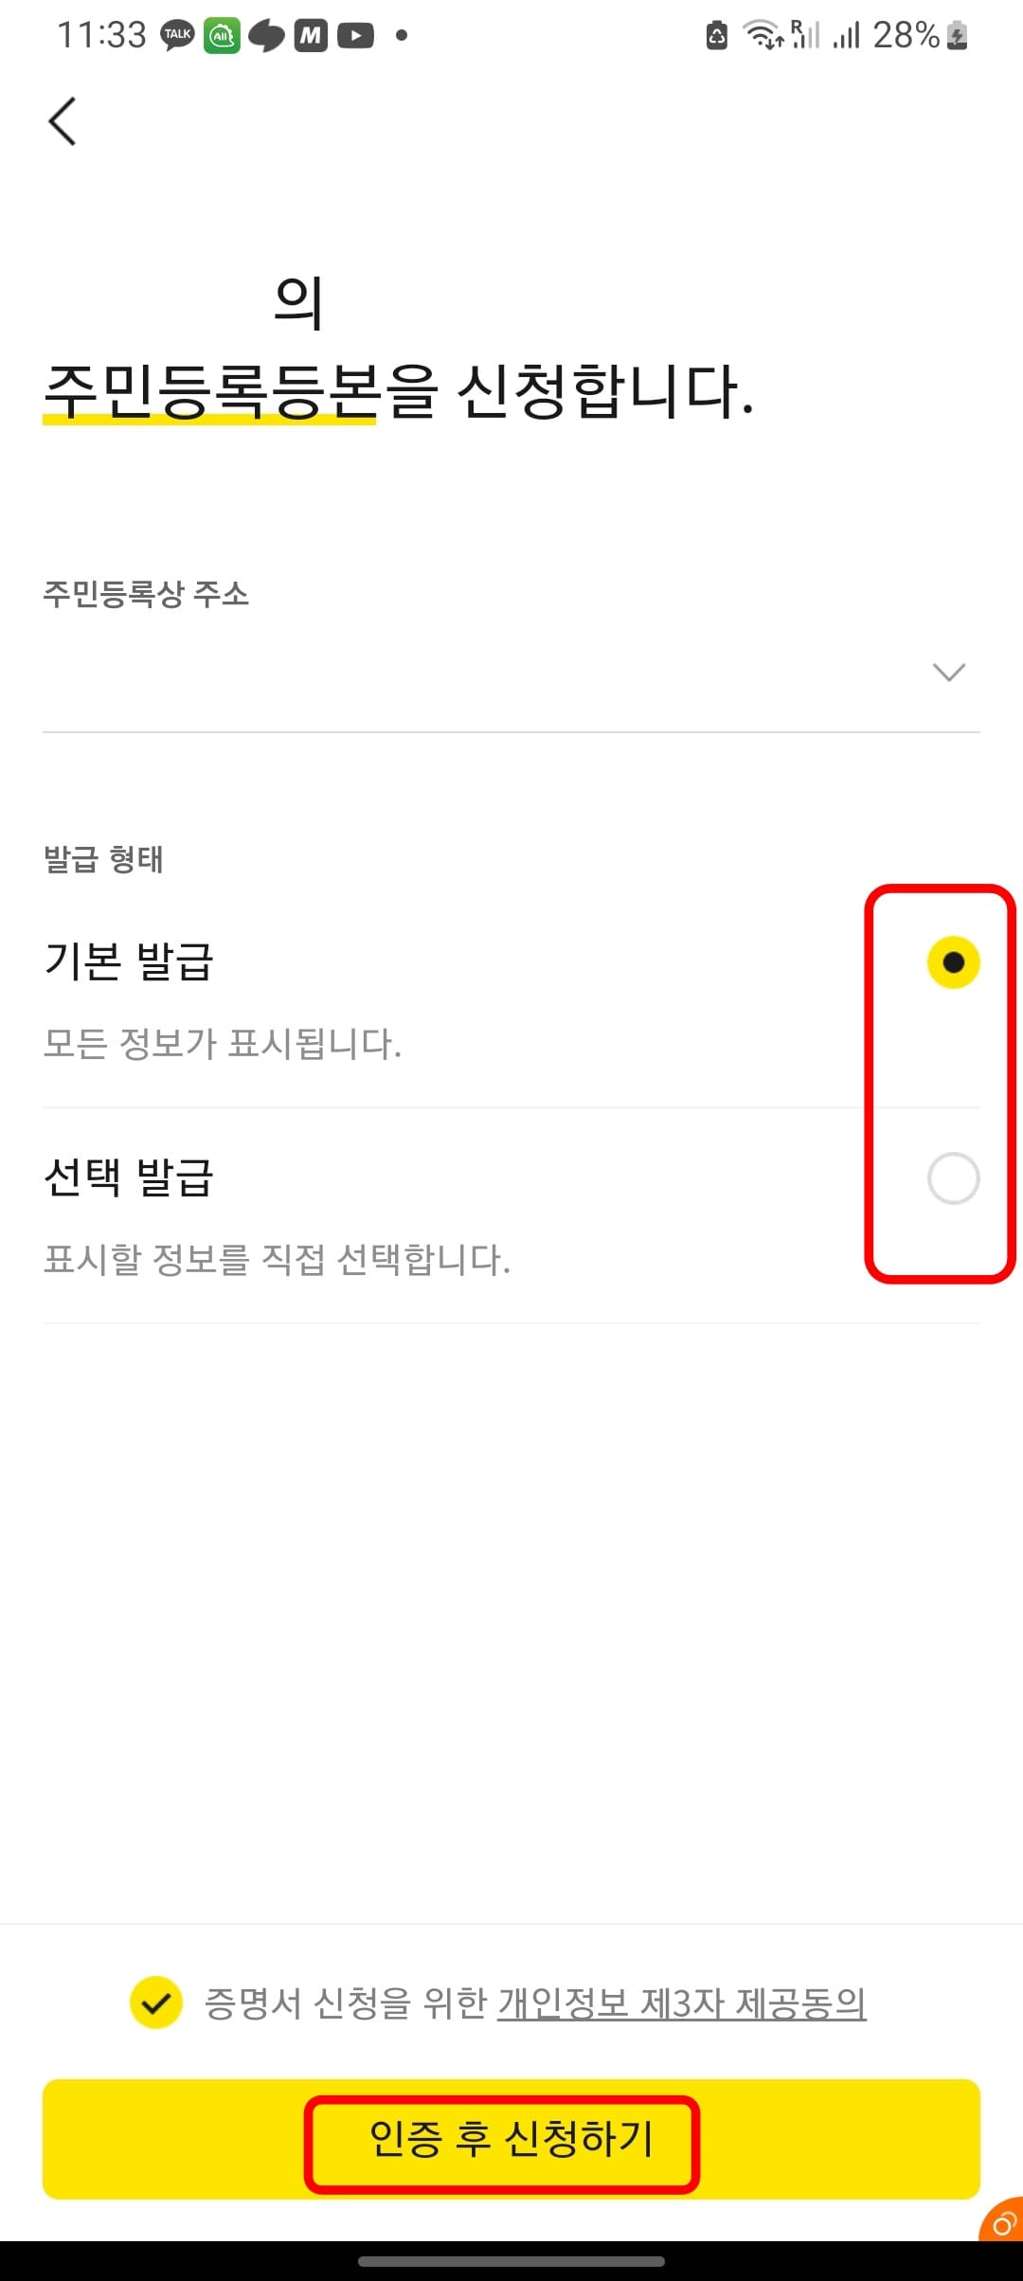Tap the battery indicator icon

coord(958,36)
